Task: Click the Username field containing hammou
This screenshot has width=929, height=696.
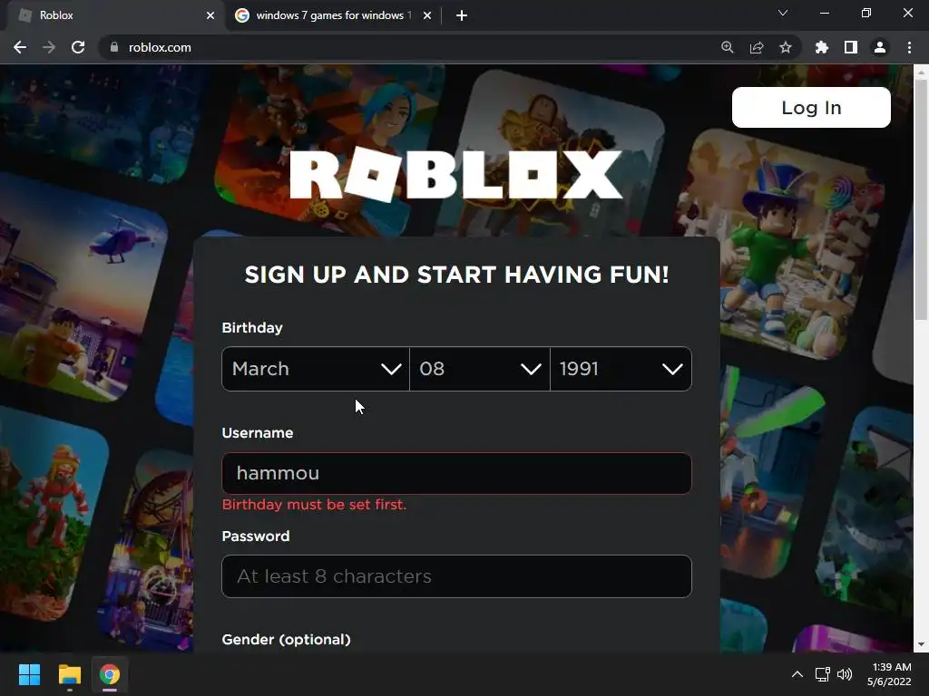Action: 456,473
